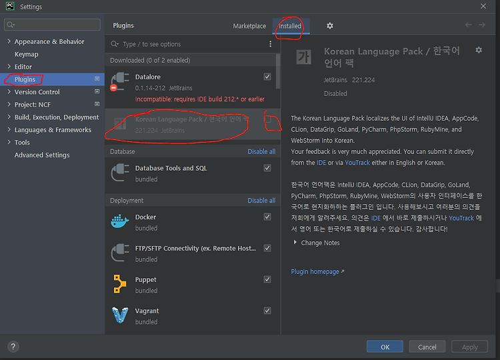The image size is (500, 360).
Task: Navigate back with the left arrow
Action: click(468, 25)
